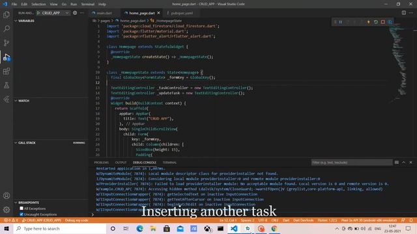
Task: Maximize the bottom panel with chevron
Action: (x=404, y=162)
